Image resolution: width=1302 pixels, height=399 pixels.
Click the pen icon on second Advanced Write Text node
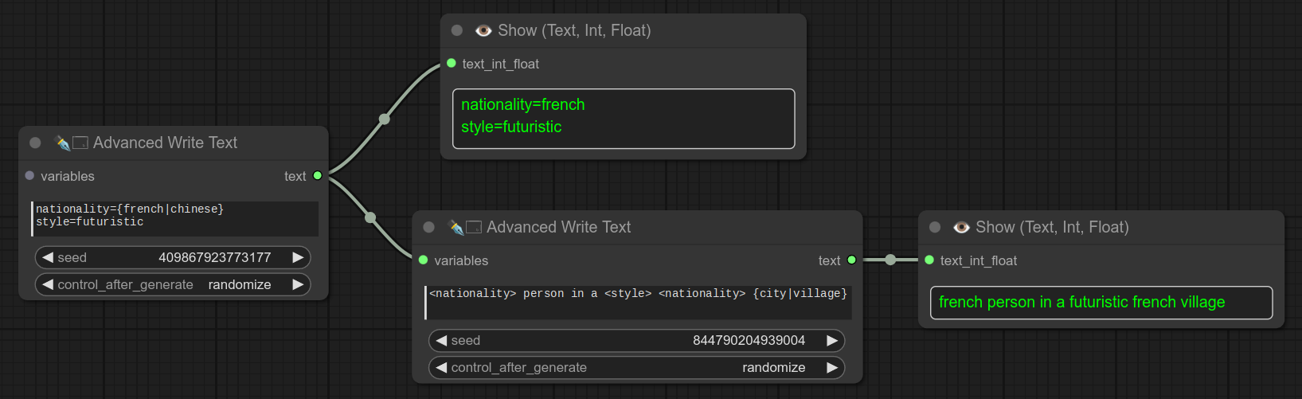point(456,227)
